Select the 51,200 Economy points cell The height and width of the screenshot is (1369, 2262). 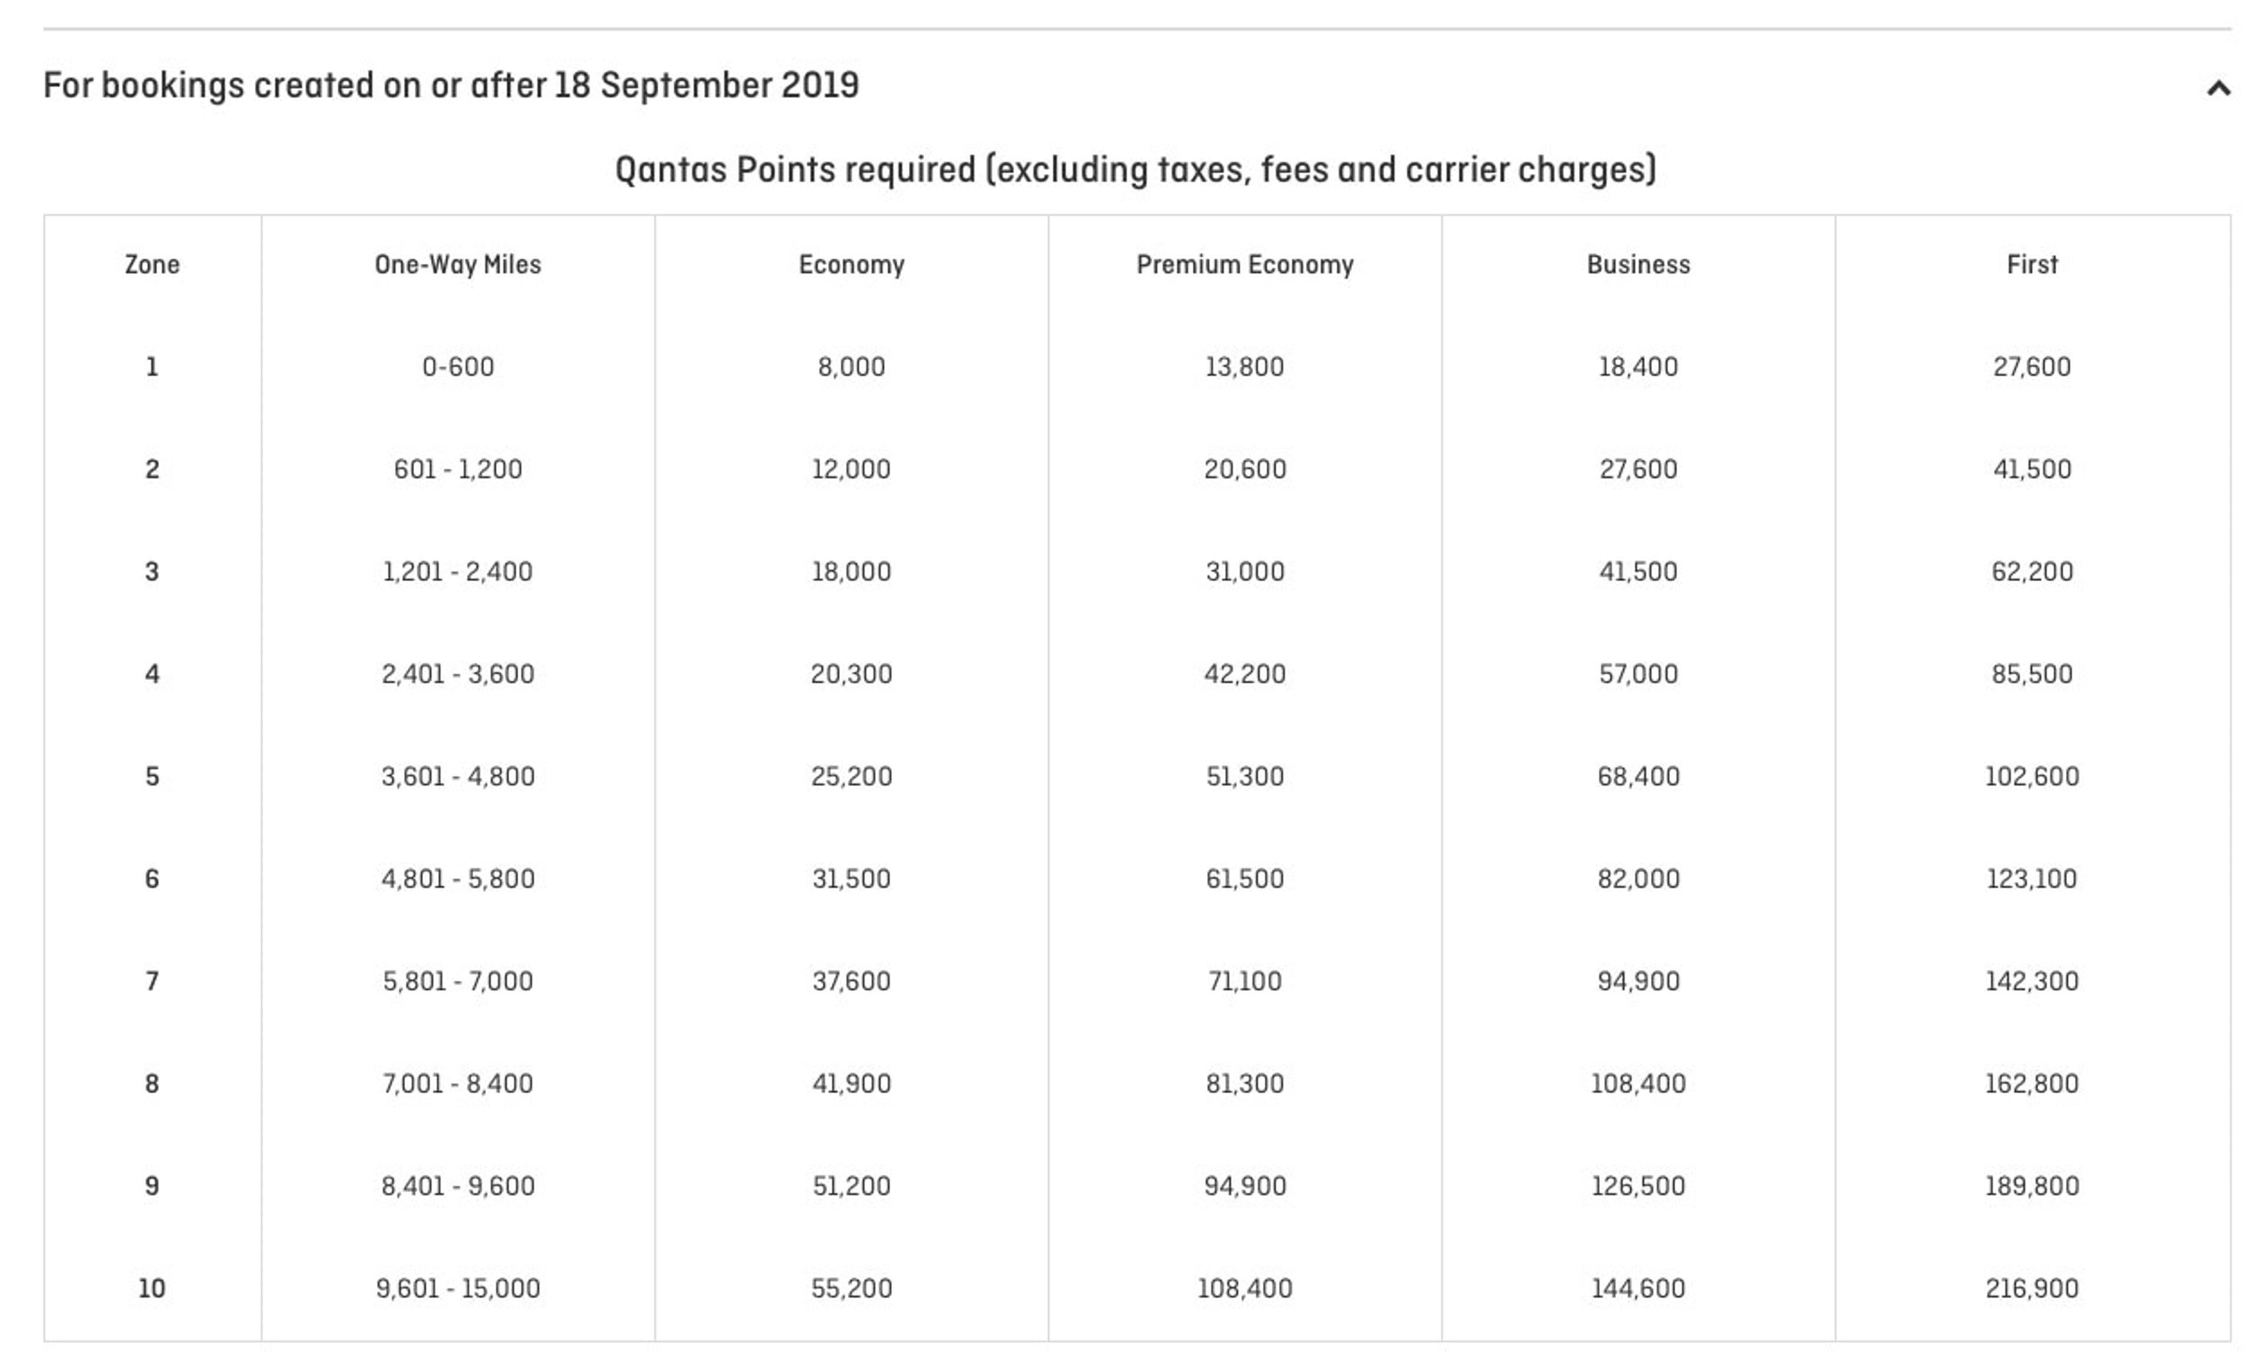(x=851, y=1185)
